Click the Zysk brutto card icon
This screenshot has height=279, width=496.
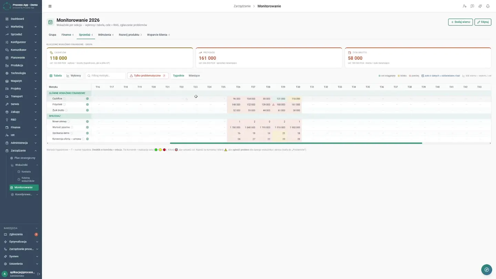click(350, 53)
